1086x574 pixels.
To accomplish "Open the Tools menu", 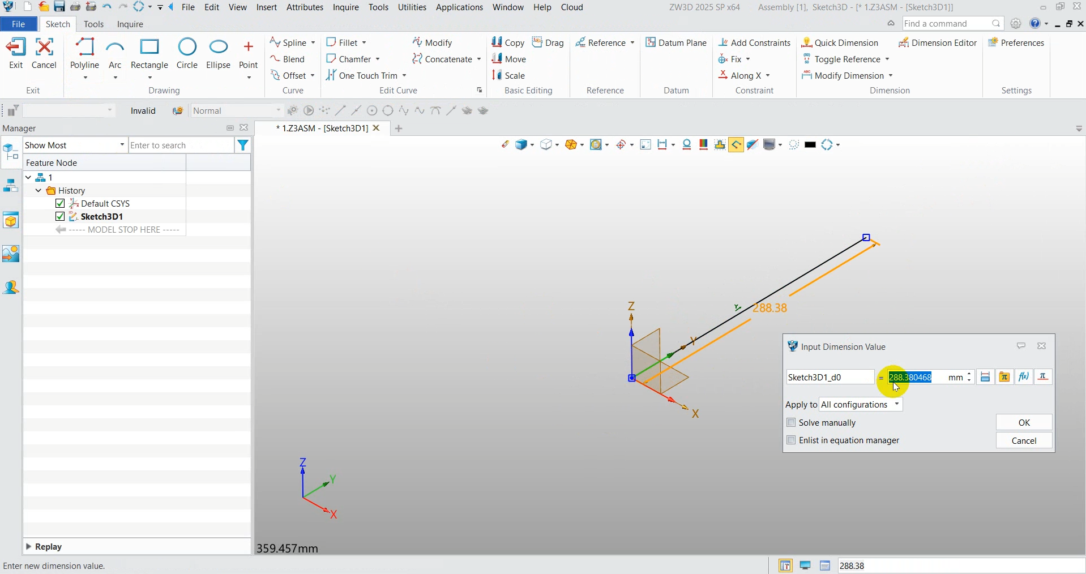I will (x=378, y=7).
